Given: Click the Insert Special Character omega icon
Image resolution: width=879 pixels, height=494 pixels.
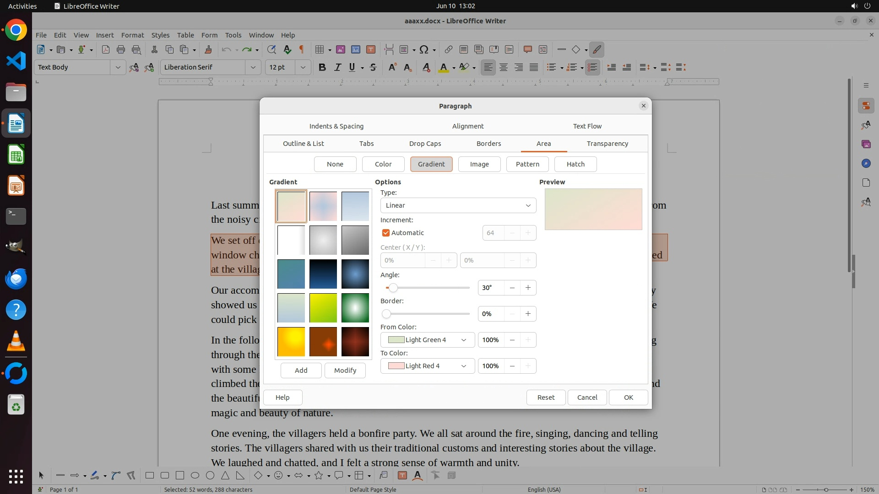Looking at the screenshot, I should click(424, 49).
